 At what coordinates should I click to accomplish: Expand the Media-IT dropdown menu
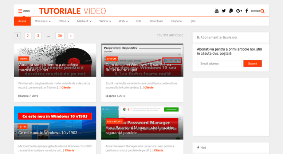pyautogui.click(x=84, y=21)
